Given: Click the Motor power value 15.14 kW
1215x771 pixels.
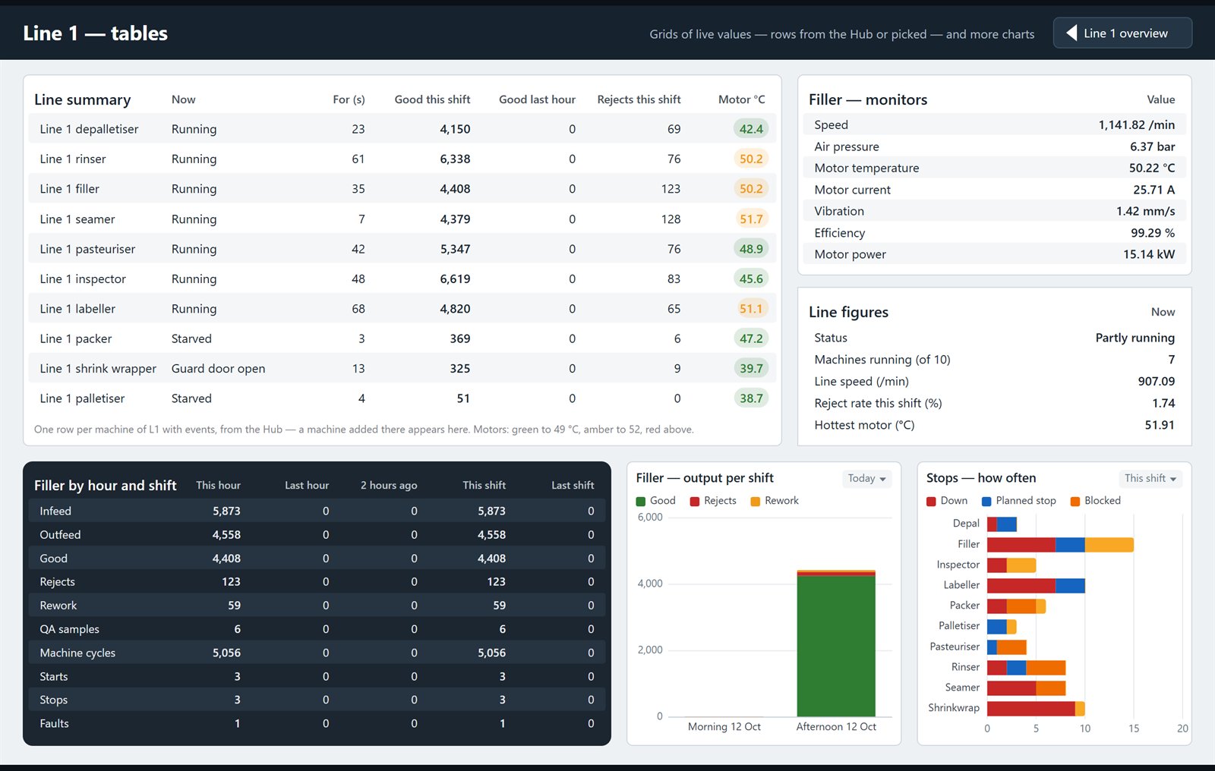Looking at the screenshot, I should [x=1149, y=254].
